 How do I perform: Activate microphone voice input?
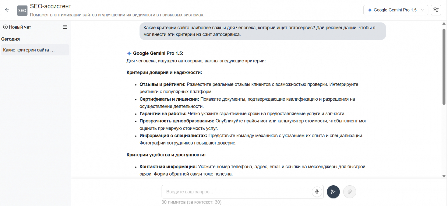coord(317,192)
